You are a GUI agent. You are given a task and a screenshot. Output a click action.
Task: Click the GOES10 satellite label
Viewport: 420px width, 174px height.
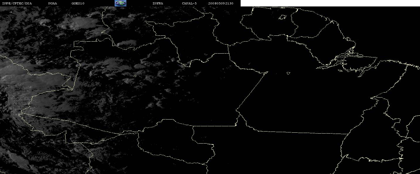[78, 4]
